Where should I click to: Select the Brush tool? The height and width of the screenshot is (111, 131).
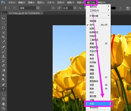[3, 51]
